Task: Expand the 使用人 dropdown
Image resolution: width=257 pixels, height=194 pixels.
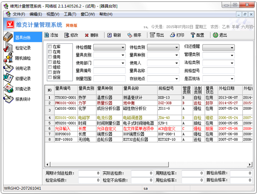Action: click(176, 63)
